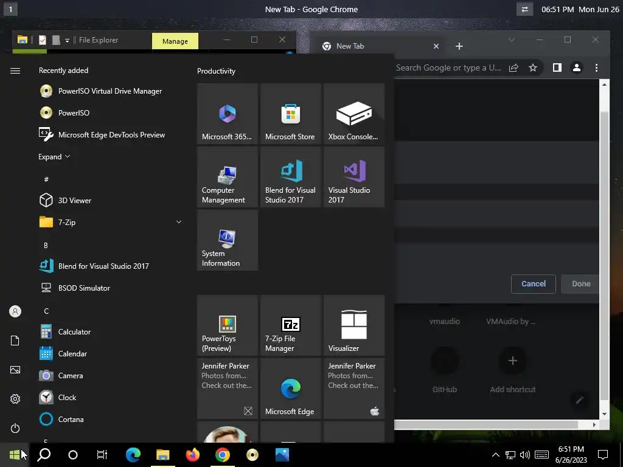Open Chrome three-dot menu
The image size is (623, 467).
click(596, 67)
